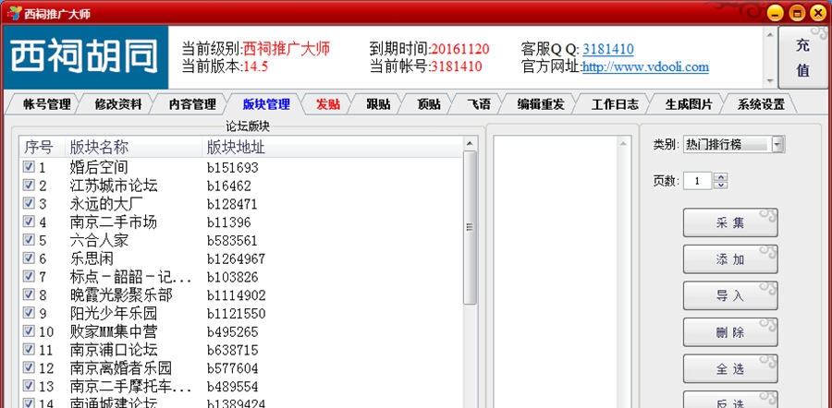Open the 生成图片 tab
Image resolution: width=832 pixels, height=408 pixels.
(x=689, y=104)
